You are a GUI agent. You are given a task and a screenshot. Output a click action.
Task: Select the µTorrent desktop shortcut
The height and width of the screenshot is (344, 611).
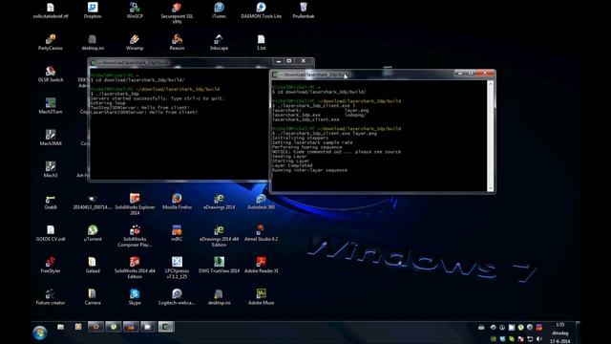click(x=93, y=233)
